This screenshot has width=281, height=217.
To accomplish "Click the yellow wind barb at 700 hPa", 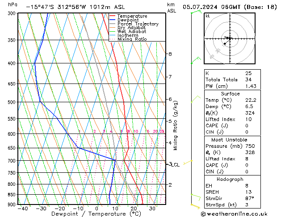I will point(188,163).
